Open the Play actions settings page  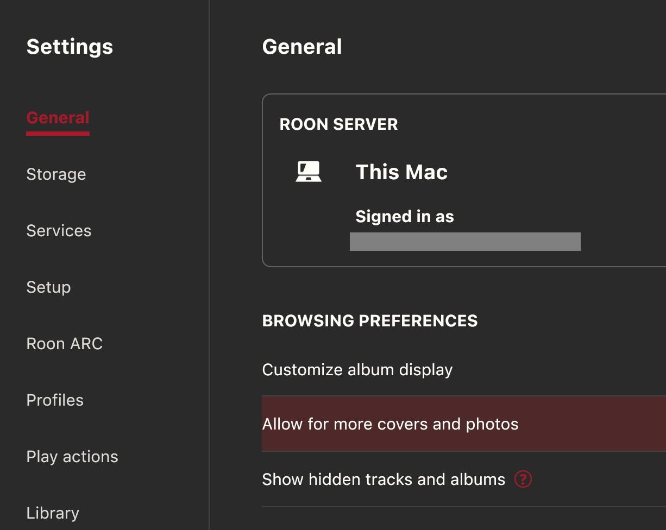pyautogui.click(x=72, y=457)
